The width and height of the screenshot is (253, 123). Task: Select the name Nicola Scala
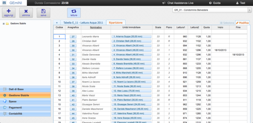pos(89,86)
